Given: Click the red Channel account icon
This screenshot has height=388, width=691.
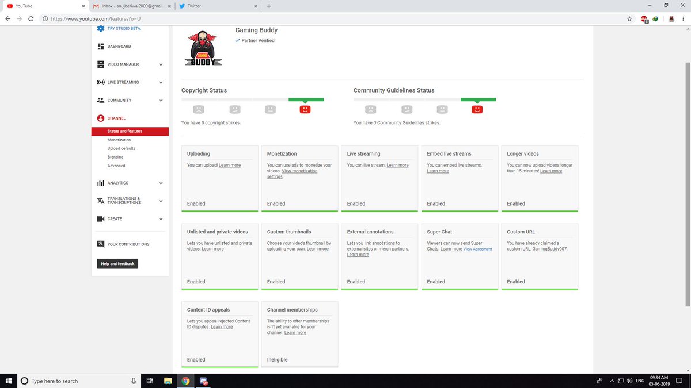Looking at the screenshot, I should [x=101, y=118].
